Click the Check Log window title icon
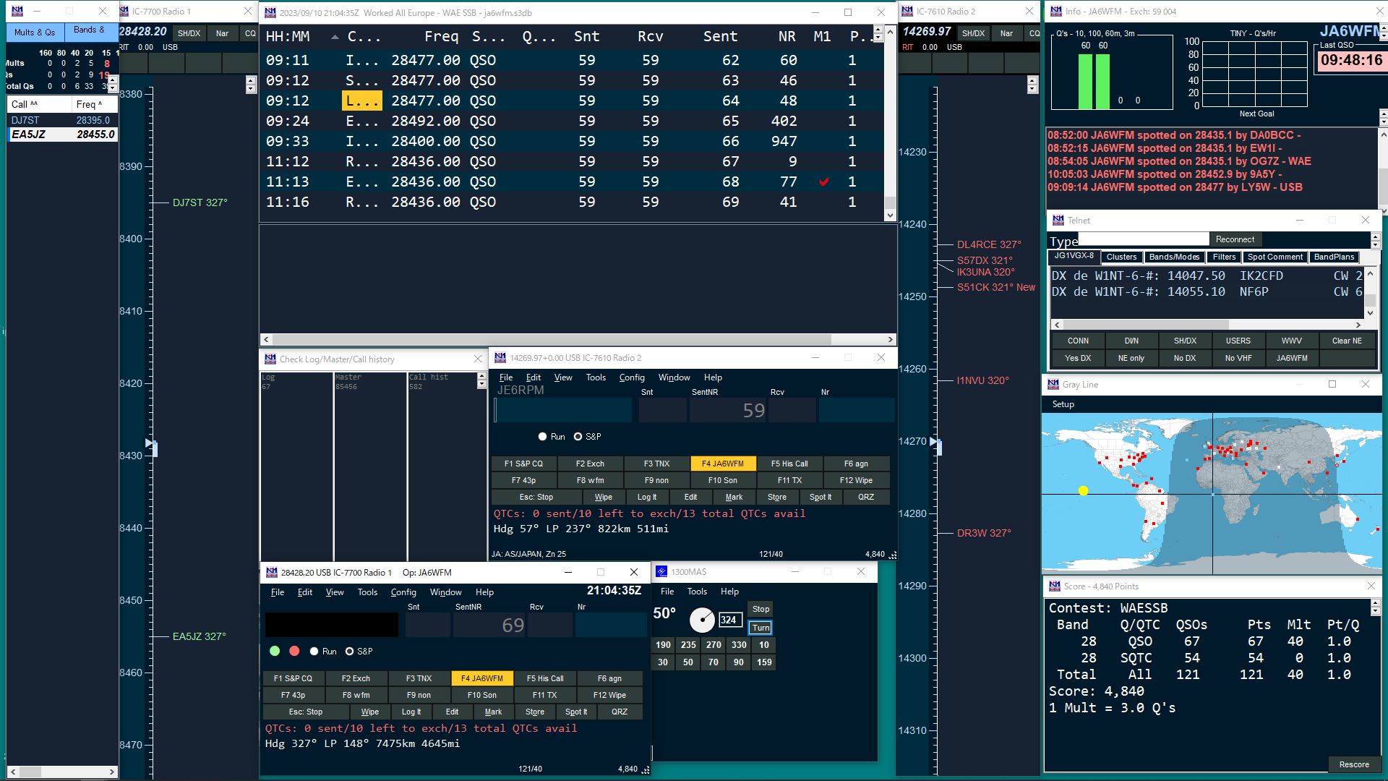The height and width of the screenshot is (781, 1388). click(x=270, y=359)
